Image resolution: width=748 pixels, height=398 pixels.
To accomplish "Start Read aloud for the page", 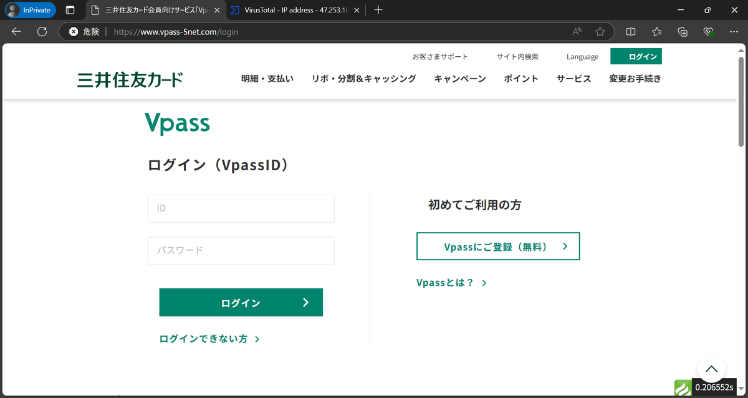I will [577, 31].
